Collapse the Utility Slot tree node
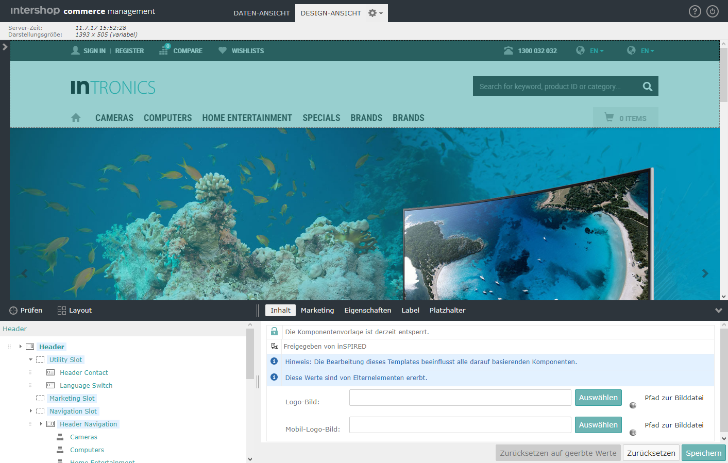 click(x=30, y=359)
